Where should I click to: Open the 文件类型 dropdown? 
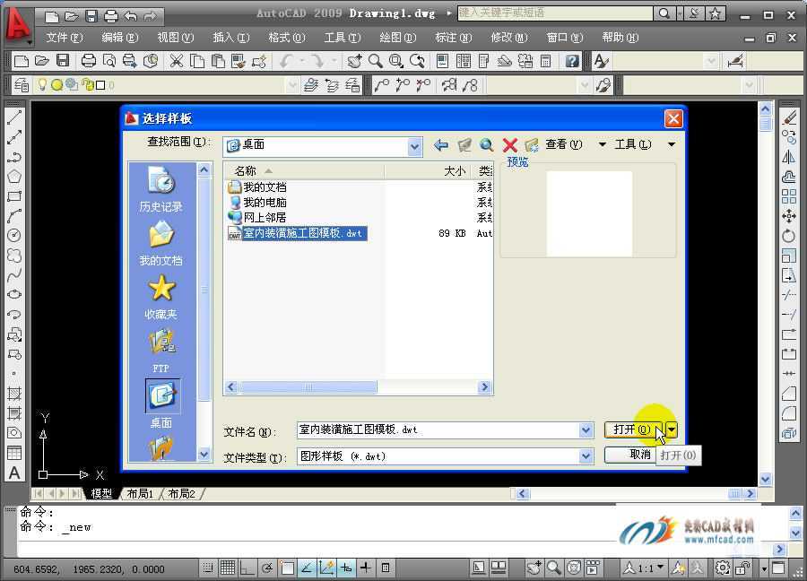click(x=586, y=456)
